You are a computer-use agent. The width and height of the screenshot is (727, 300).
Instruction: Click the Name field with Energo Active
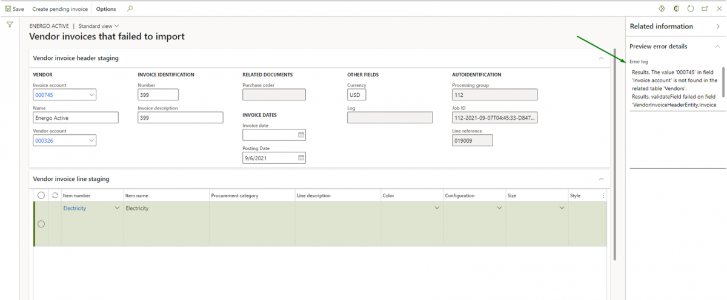point(76,118)
